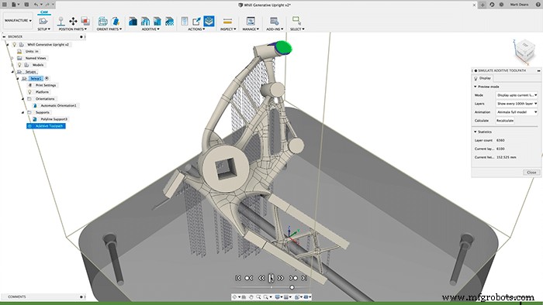543x305 pixels.
Task: Toggle visibility bulb of Whill Generative Upright v2
Action: pos(14,44)
